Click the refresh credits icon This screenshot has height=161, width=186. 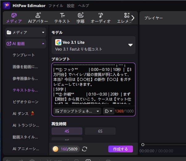[85, 149]
